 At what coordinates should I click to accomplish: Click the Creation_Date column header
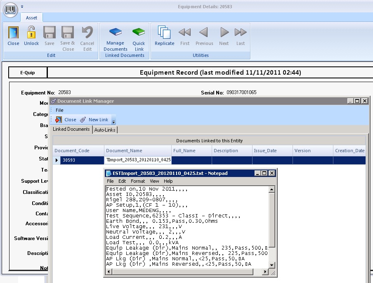point(349,151)
